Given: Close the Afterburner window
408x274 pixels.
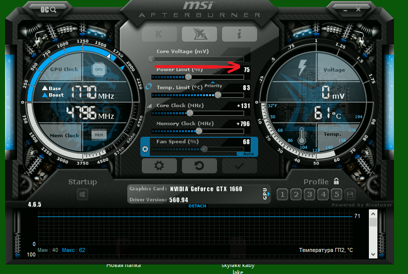Looking at the screenshot, I should pos(358,10).
